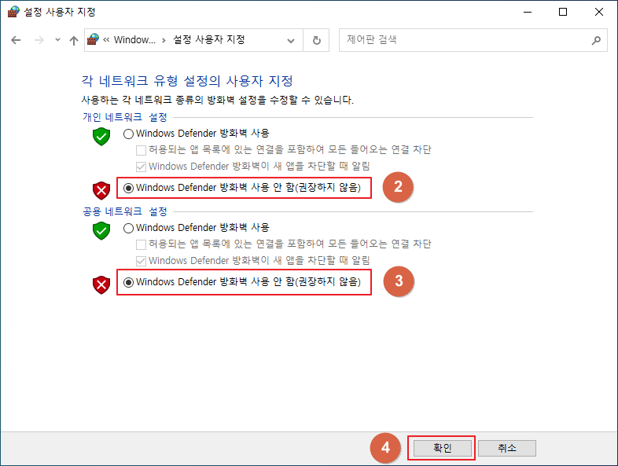This screenshot has width=618, height=466.
Task: Go back with the left arrow
Action: coord(16,40)
